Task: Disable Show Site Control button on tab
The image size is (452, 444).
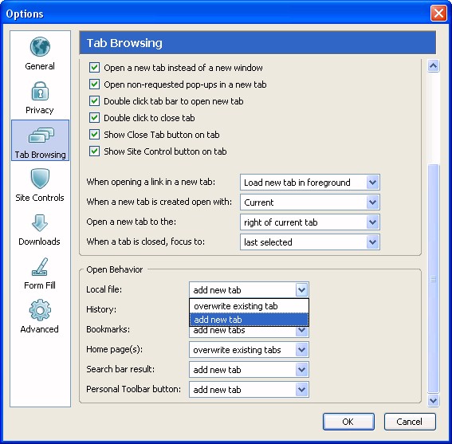Action: (94, 151)
